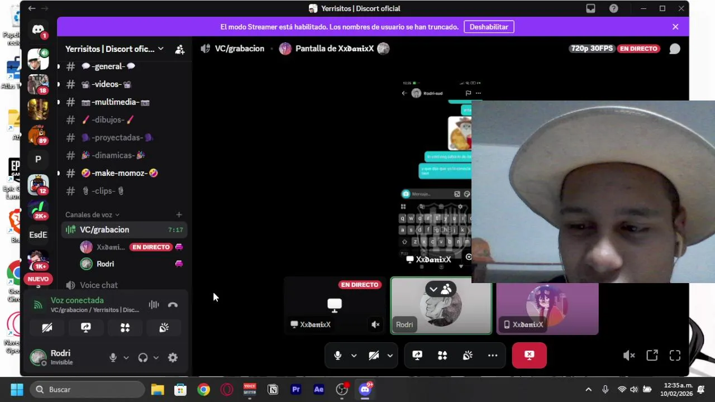
Task: Create channel with plus next to Canales de voz
Action: [179, 214]
